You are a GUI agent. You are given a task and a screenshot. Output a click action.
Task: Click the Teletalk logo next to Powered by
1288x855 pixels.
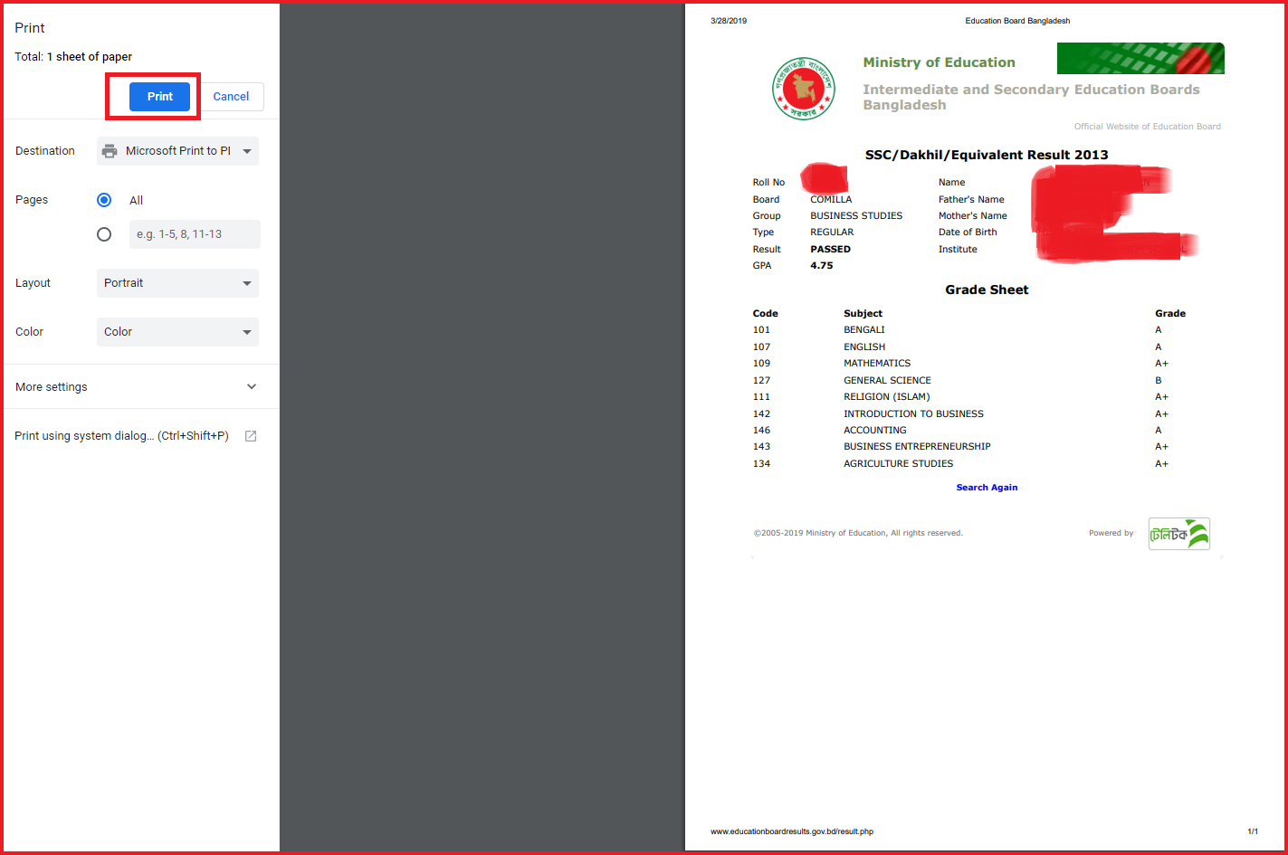click(1178, 534)
